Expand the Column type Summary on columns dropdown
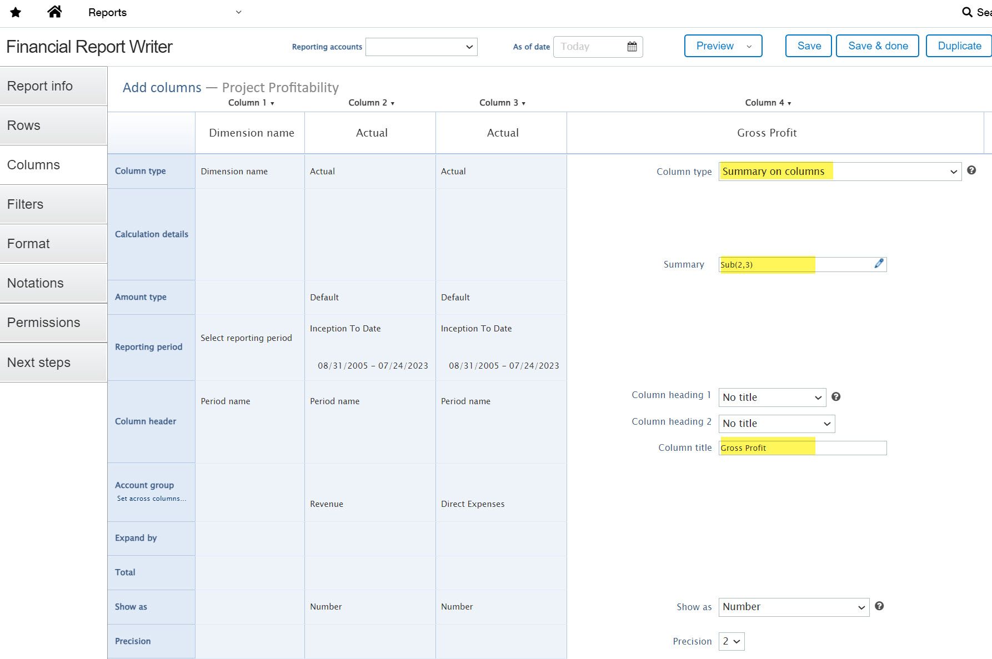This screenshot has width=992, height=659. 840,172
